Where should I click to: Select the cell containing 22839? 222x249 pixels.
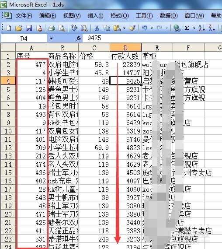[125, 64]
